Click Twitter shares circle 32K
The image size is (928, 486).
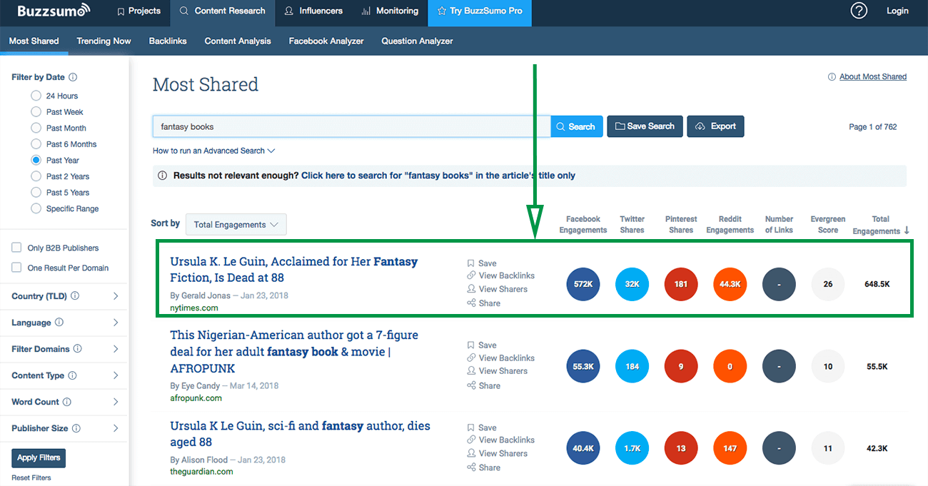[632, 284]
